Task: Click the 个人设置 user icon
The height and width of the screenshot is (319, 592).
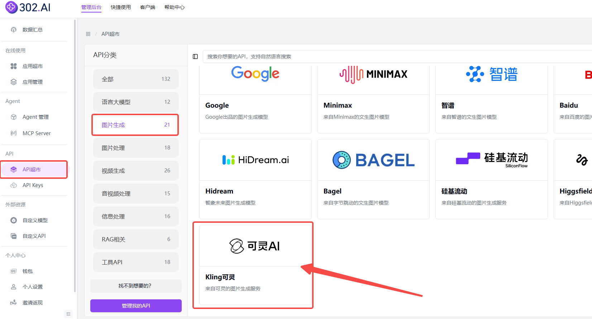Action: coord(14,287)
